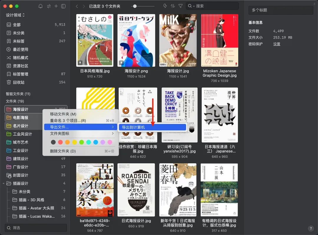
Task: Open the 未分类 subfolder under 插画设计
Action: pos(39,192)
